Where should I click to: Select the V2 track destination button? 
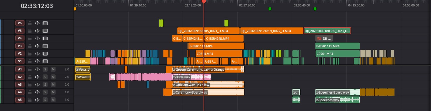pos(20,54)
